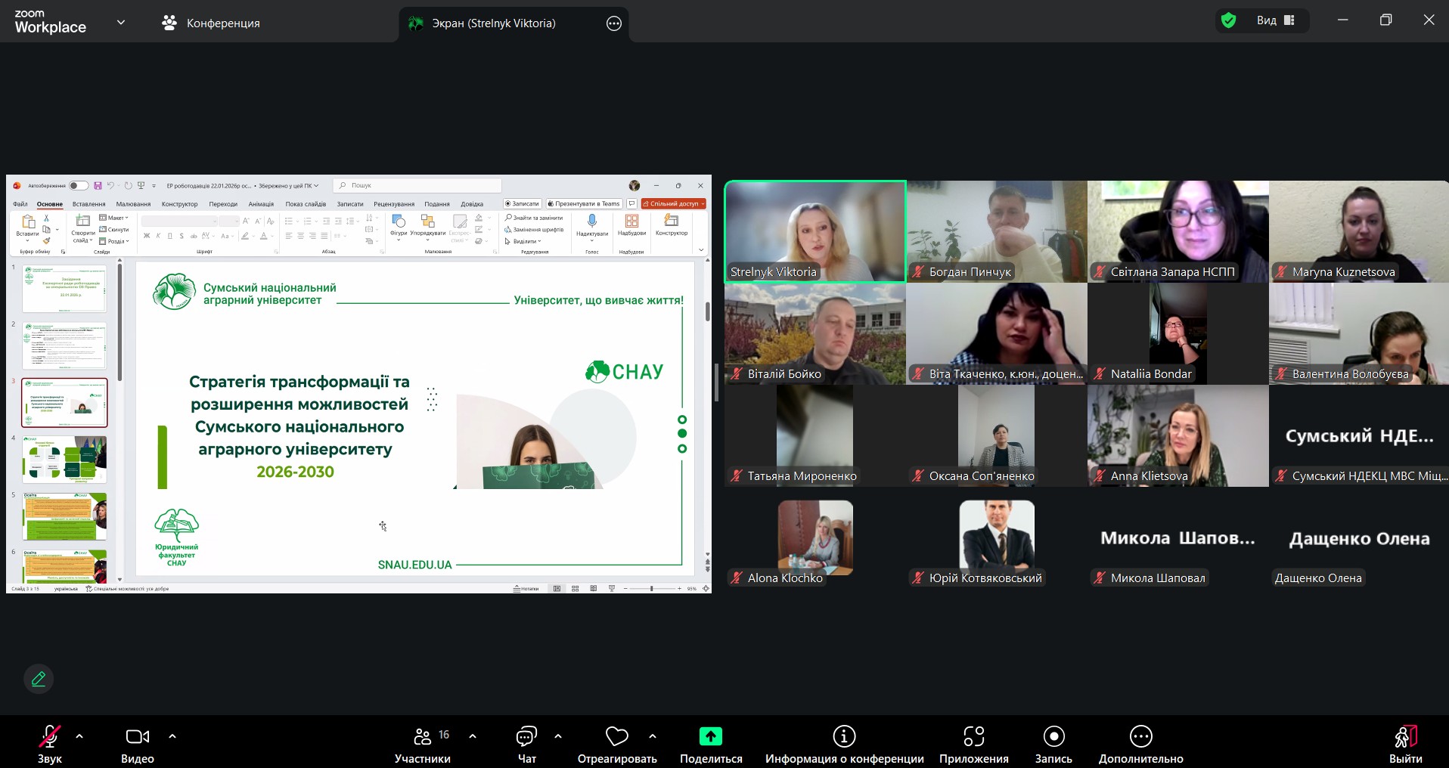Expand the video options arrow beside Видео
Viewport: 1449px width, 768px height.
click(172, 735)
